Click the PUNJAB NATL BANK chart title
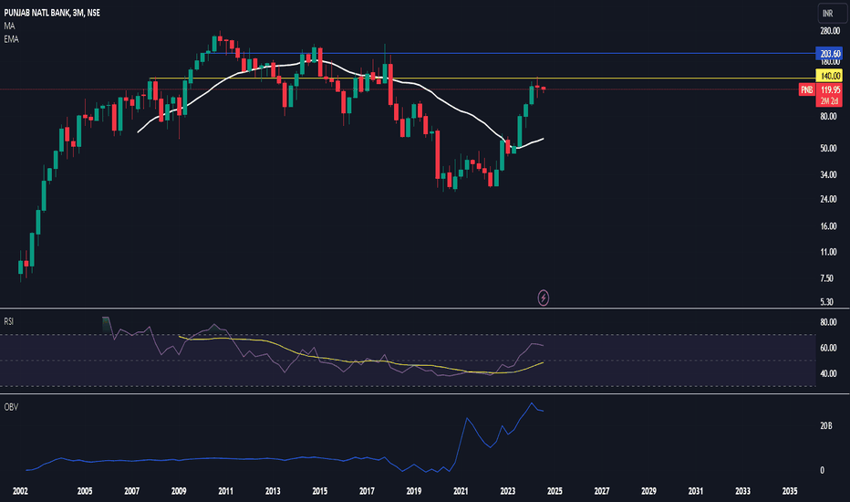The width and height of the screenshot is (850, 502). coord(52,13)
